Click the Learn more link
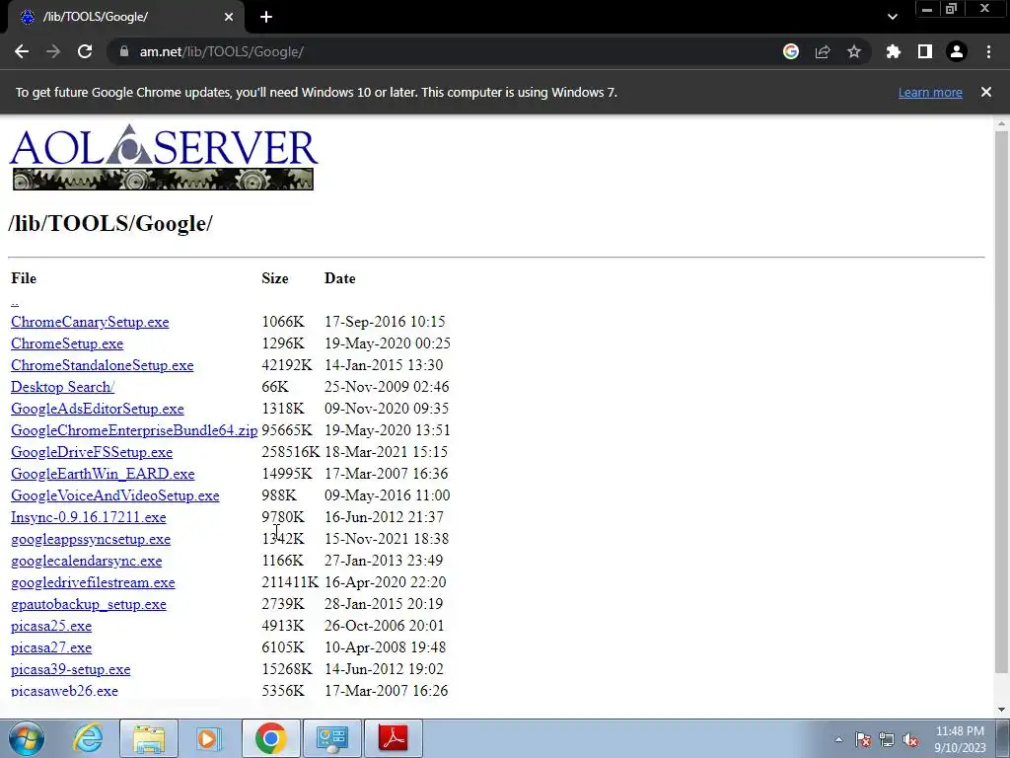1010x758 pixels. (x=930, y=92)
